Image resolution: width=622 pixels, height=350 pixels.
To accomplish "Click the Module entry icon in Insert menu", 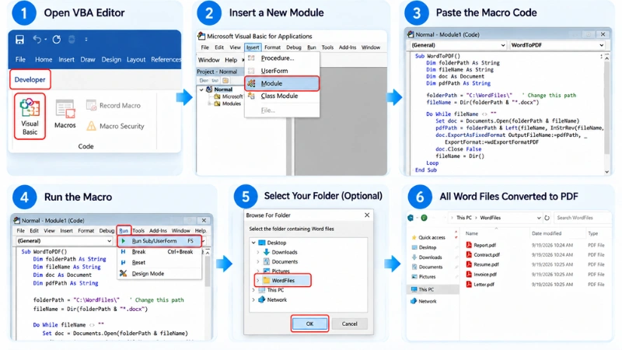I will pos(251,83).
